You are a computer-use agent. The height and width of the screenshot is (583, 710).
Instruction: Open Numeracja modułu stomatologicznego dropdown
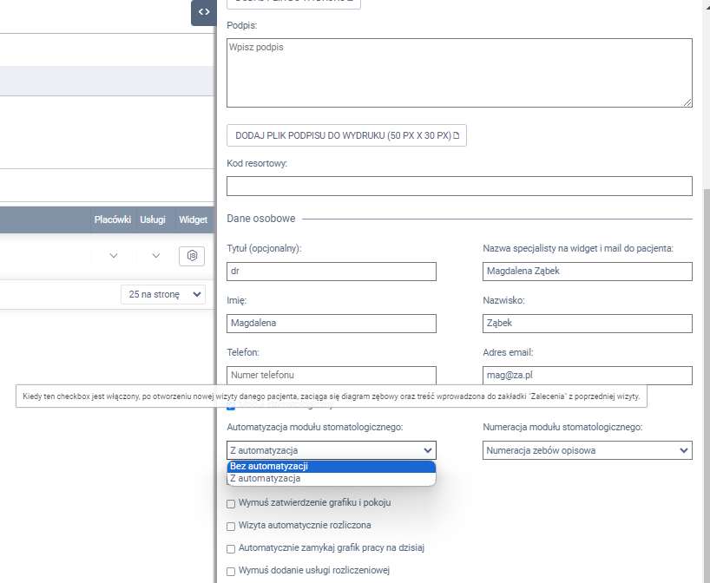587,450
